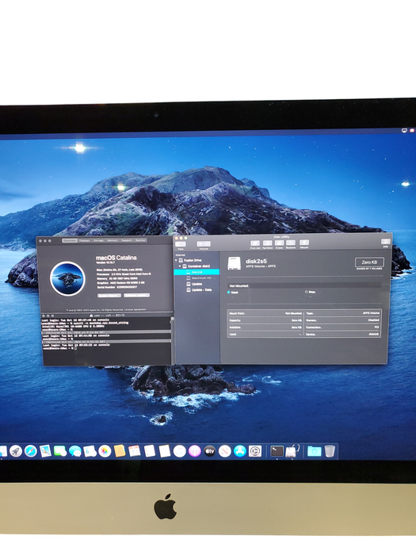
Task: Open Contacts from the Dock
Action: pyautogui.click(x=120, y=451)
